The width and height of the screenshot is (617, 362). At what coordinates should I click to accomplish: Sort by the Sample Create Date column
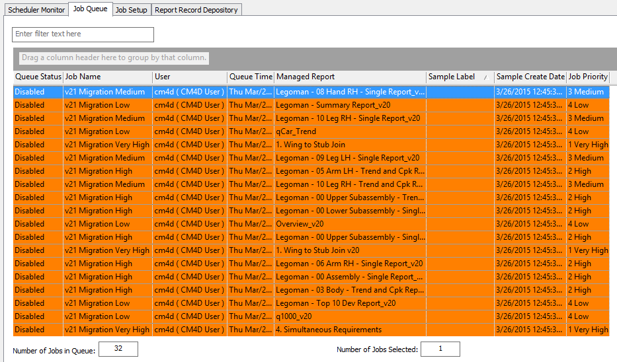(x=530, y=77)
